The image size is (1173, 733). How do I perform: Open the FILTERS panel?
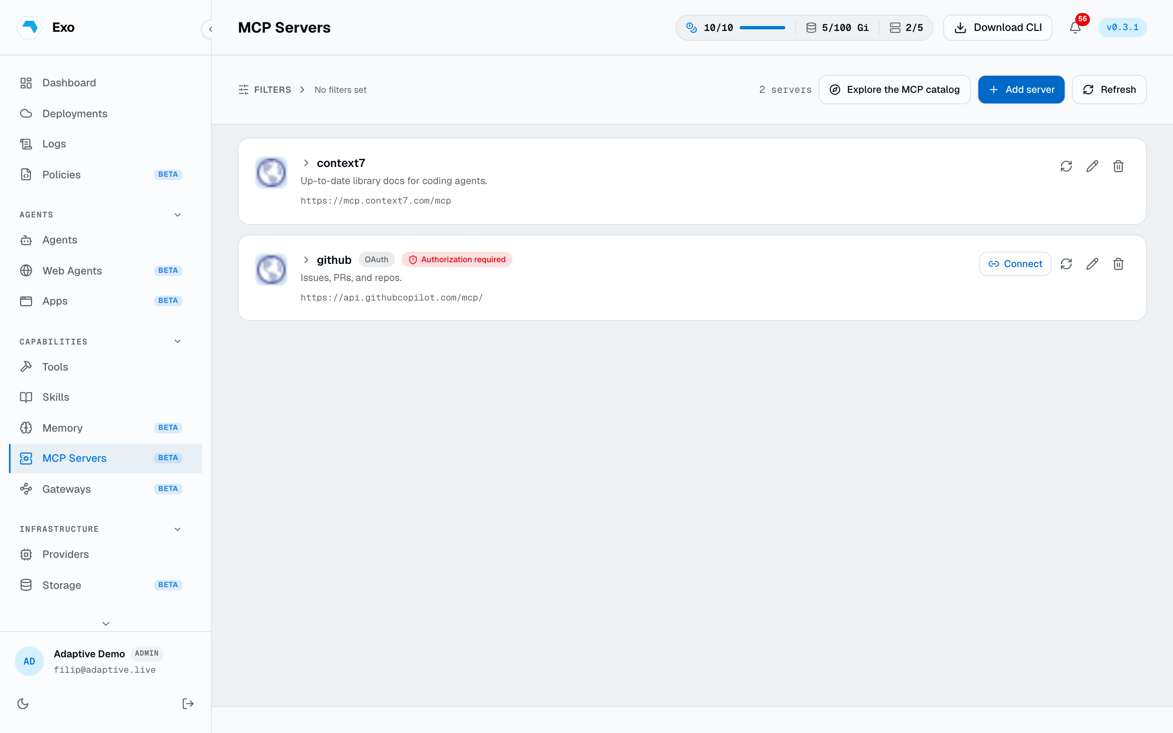[265, 90]
